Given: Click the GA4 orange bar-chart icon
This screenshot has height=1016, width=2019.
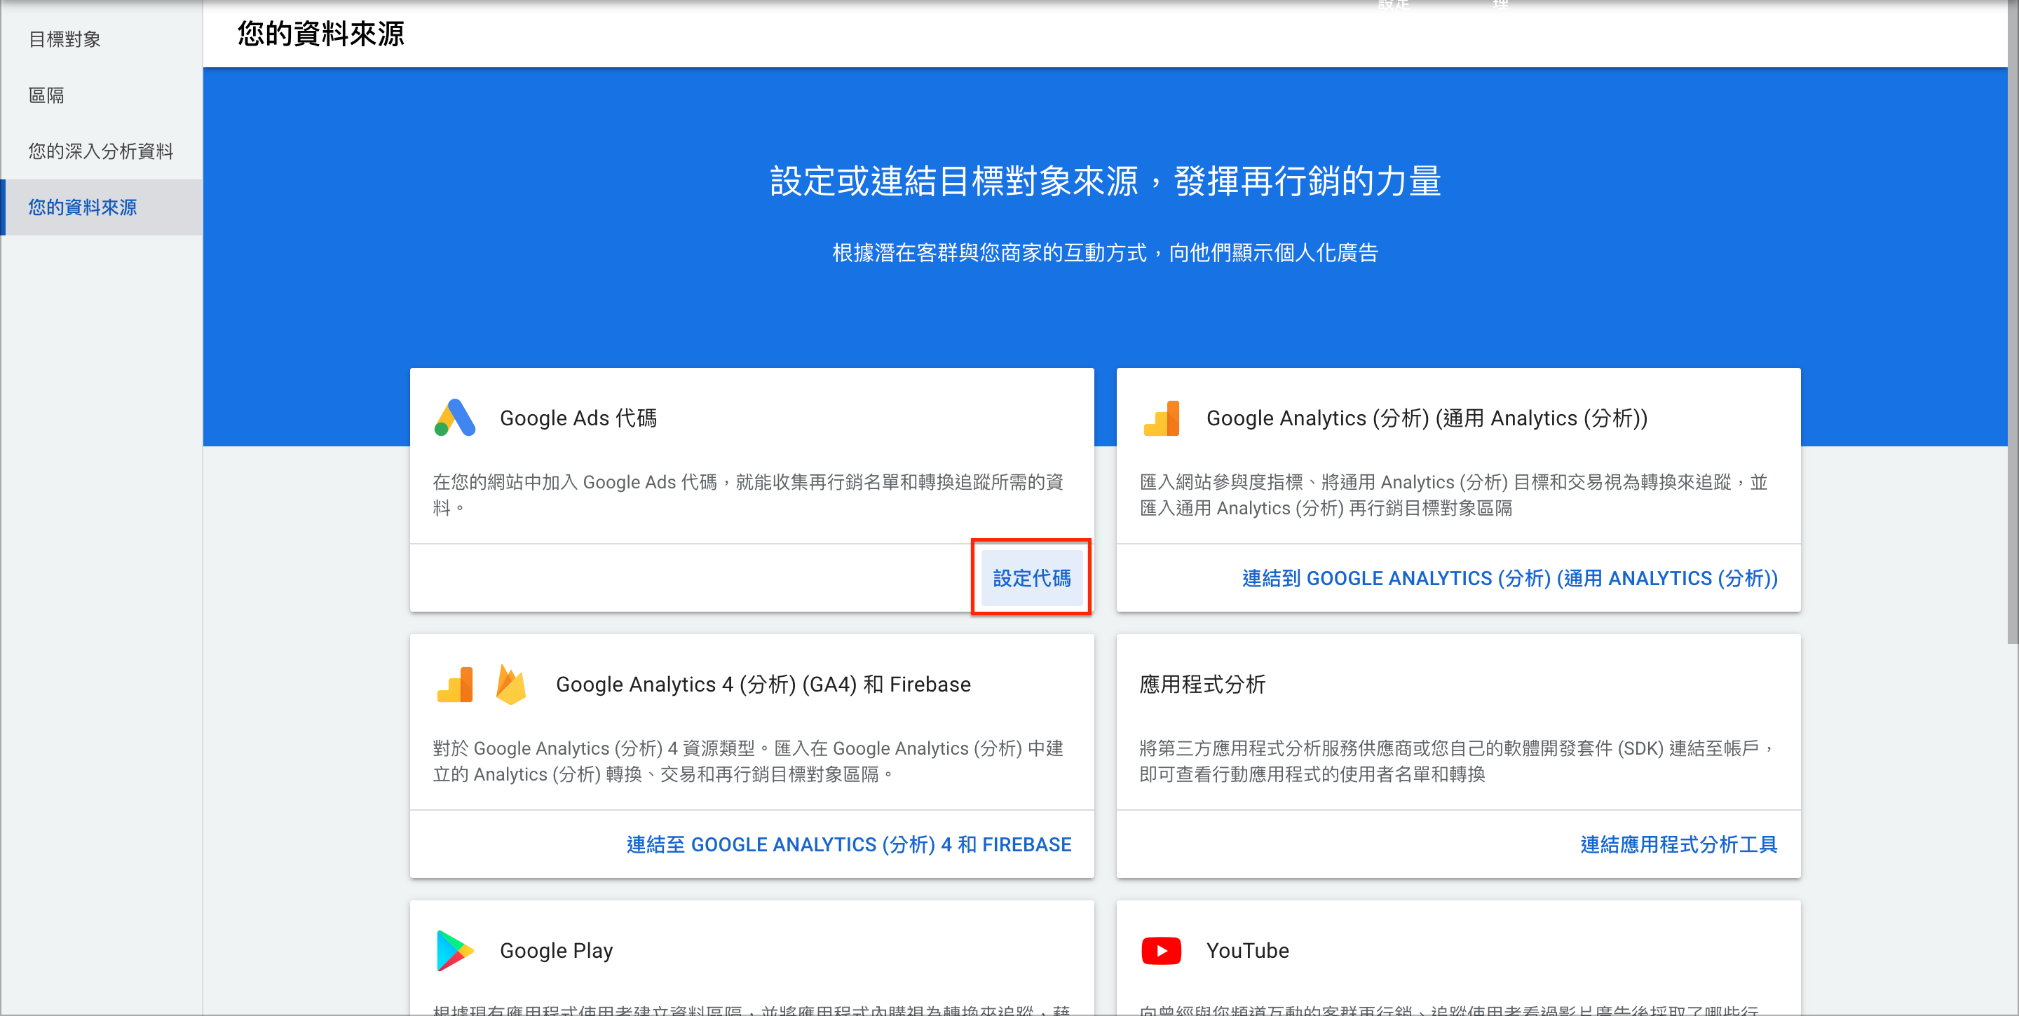Looking at the screenshot, I should pyautogui.click(x=454, y=684).
